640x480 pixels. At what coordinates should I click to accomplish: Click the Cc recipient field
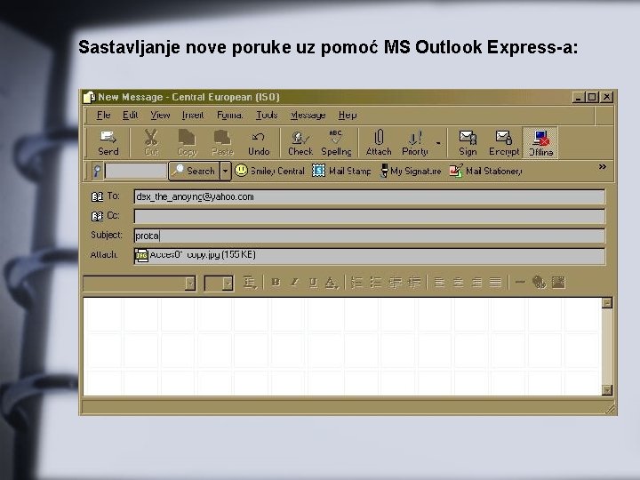point(369,216)
